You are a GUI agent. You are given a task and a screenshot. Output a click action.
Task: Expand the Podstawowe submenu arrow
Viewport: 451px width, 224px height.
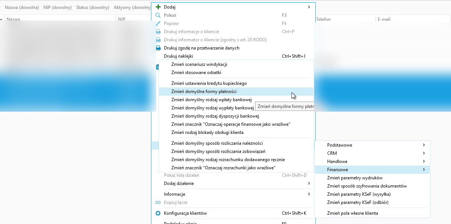(x=423, y=145)
